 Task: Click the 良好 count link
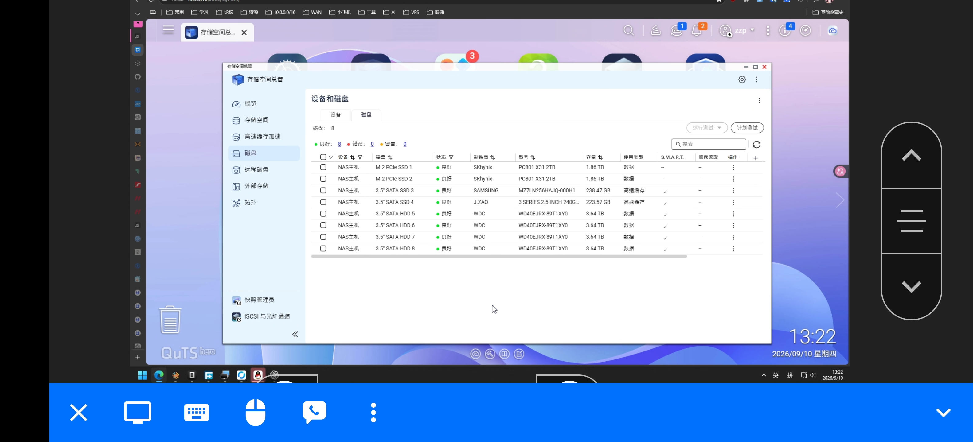coord(339,144)
